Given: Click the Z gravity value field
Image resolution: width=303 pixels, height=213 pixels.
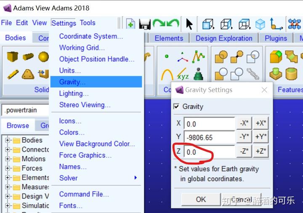Looking at the screenshot, I should tap(210, 152).
